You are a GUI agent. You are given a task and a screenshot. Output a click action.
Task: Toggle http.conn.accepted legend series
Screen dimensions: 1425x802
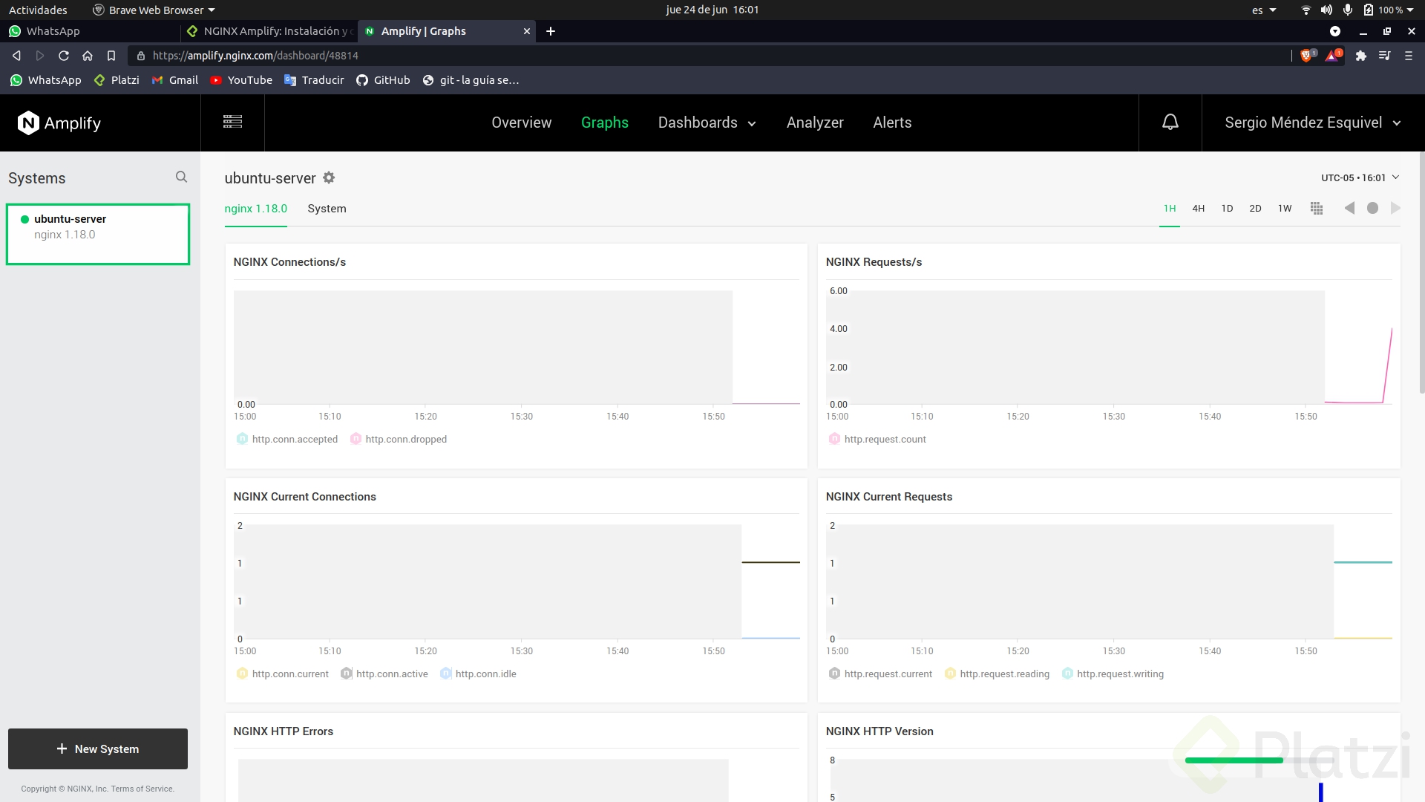pyautogui.click(x=287, y=440)
